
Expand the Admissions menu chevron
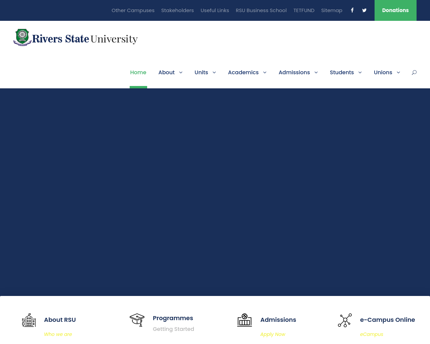[316, 72]
